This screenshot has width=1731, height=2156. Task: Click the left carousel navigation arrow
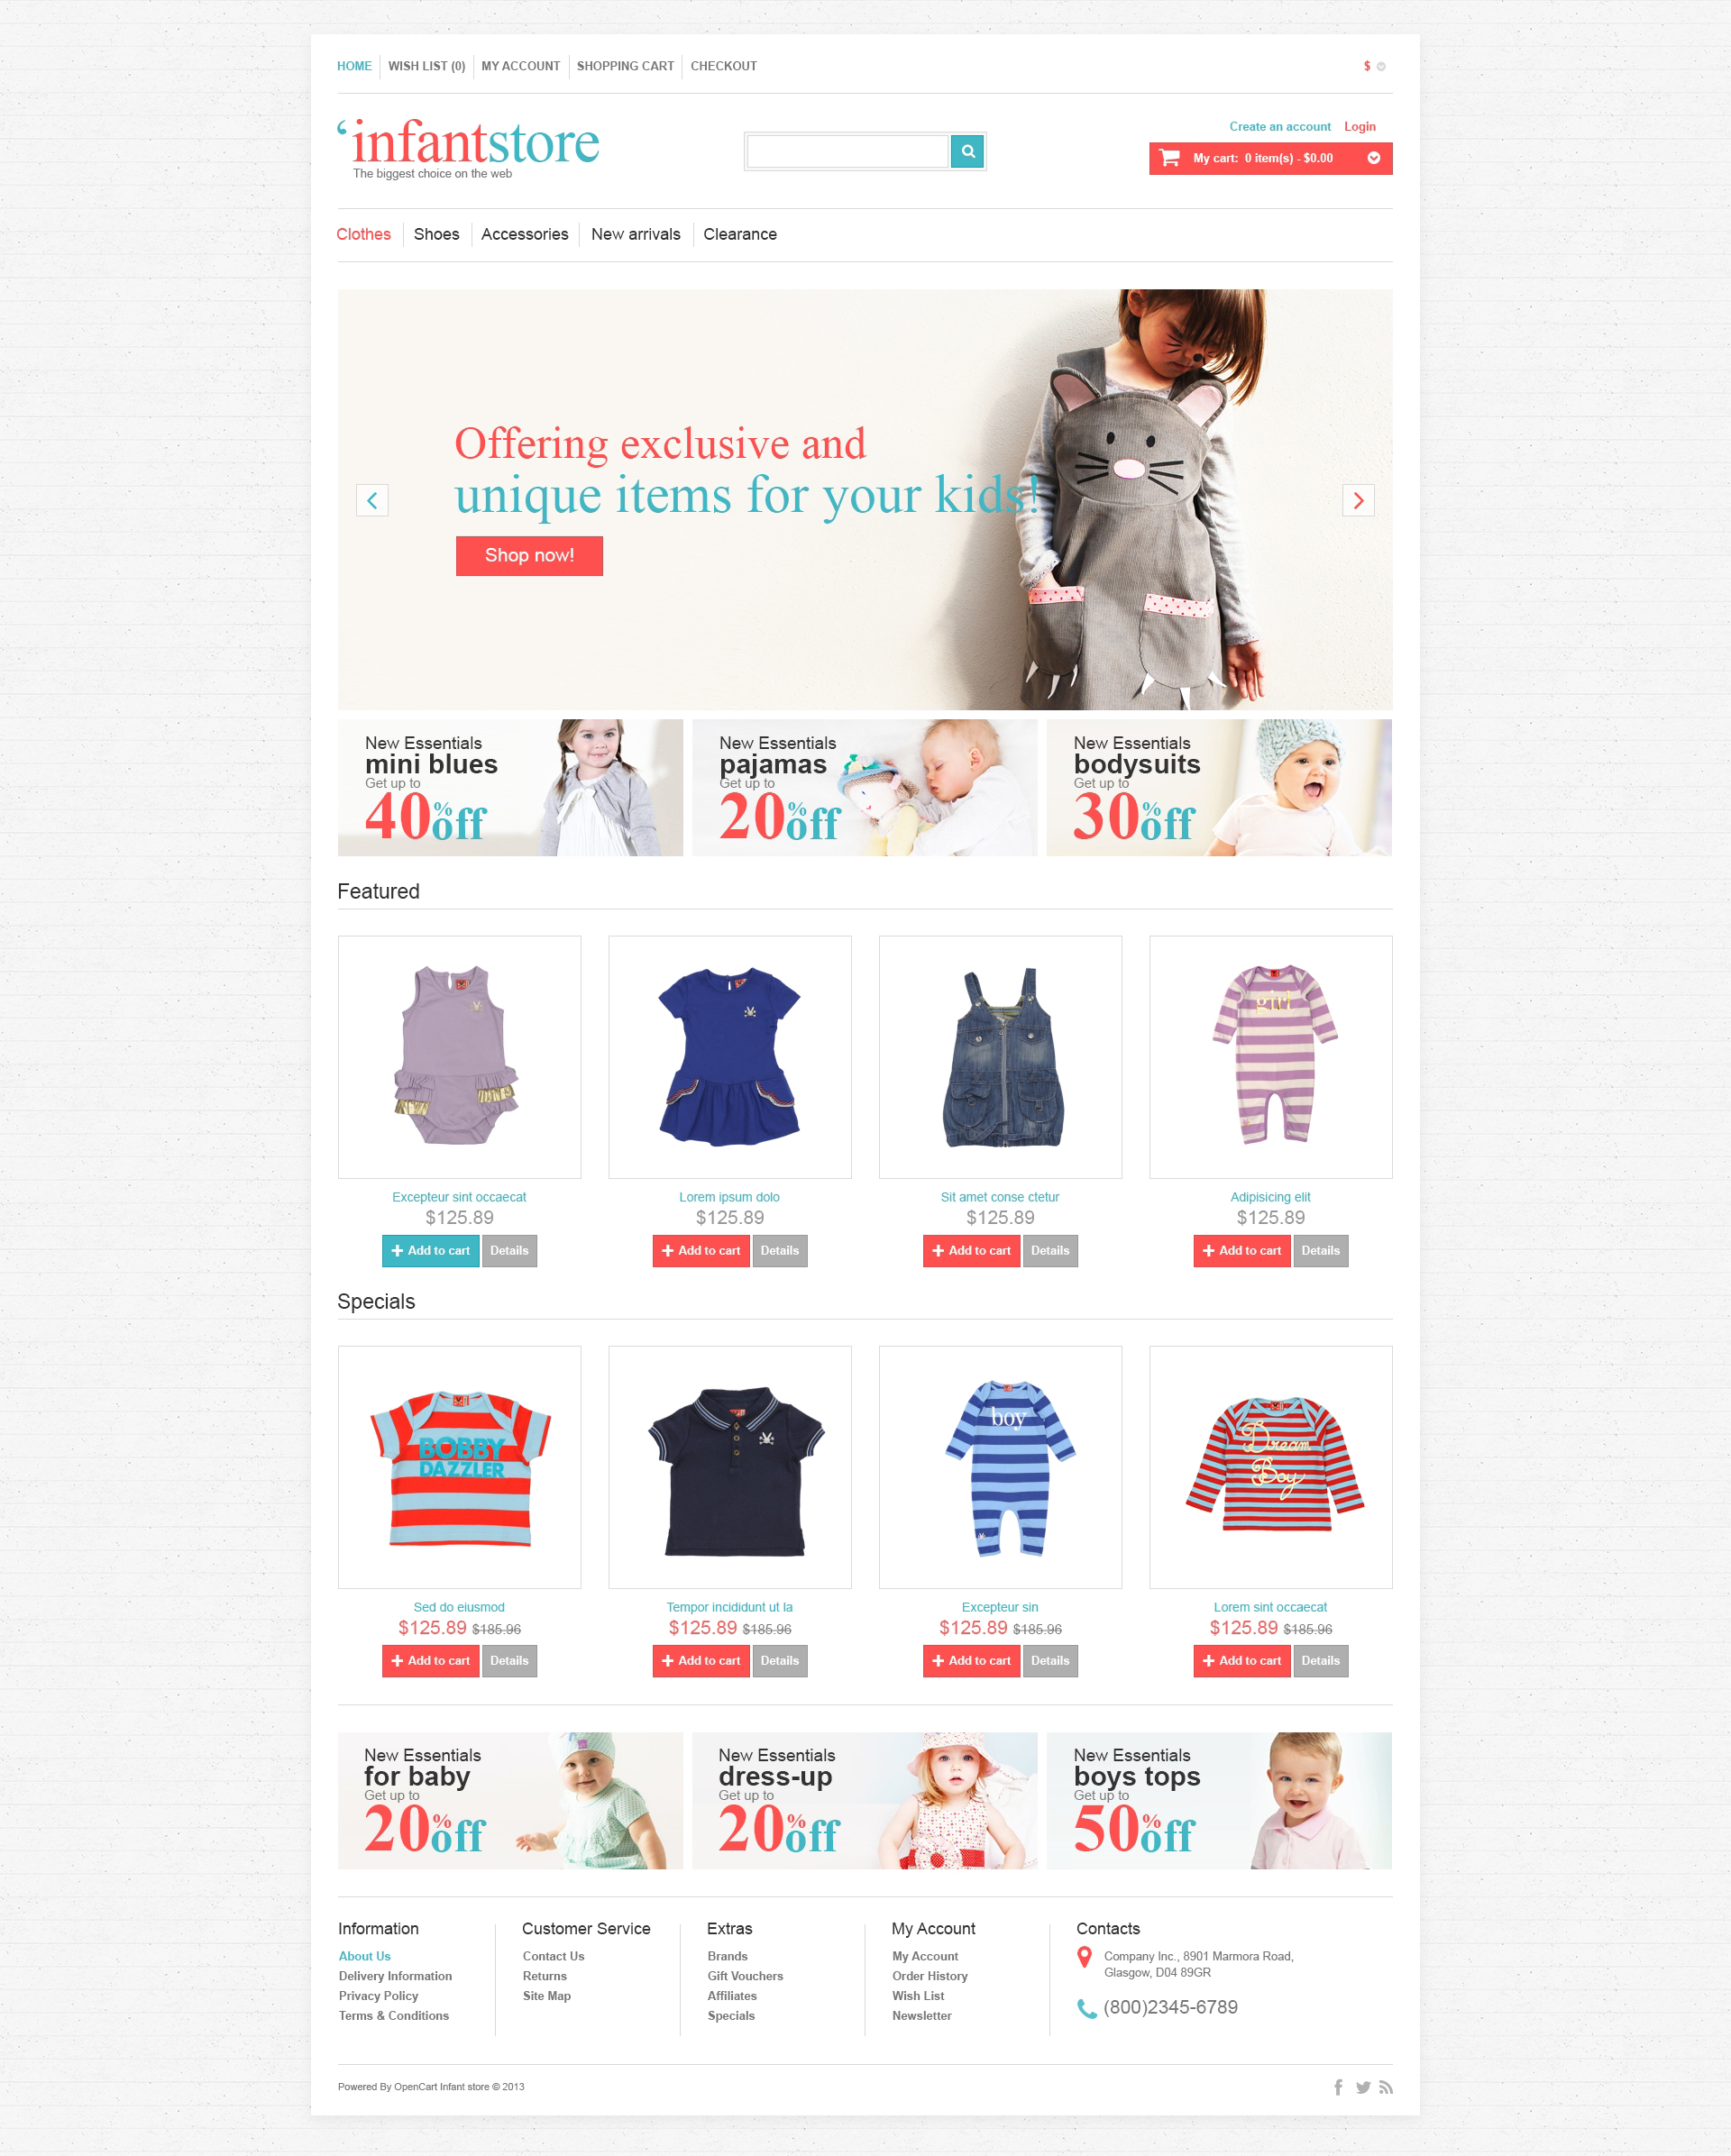click(372, 499)
